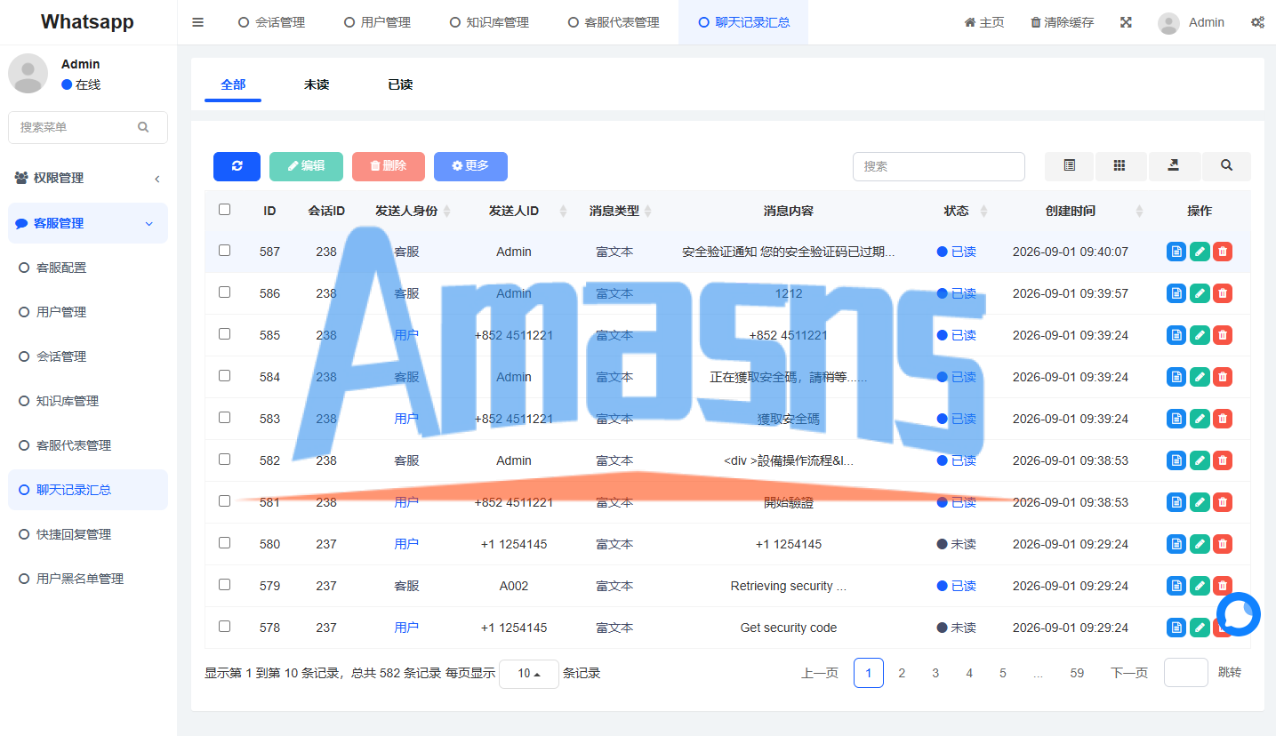Tick the select-all header checkbox

point(224,210)
